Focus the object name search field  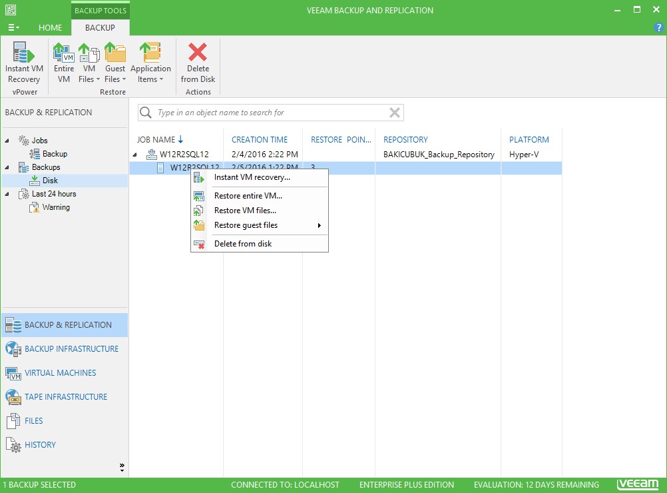[x=270, y=113]
